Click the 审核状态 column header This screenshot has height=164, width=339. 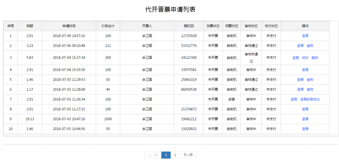pyautogui.click(x=251, y=26)
